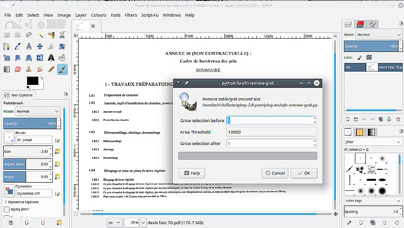The height and width of the screenshot is (228, 404).
Task: Select the Scissors Select tool
Action: click(62, 35)
